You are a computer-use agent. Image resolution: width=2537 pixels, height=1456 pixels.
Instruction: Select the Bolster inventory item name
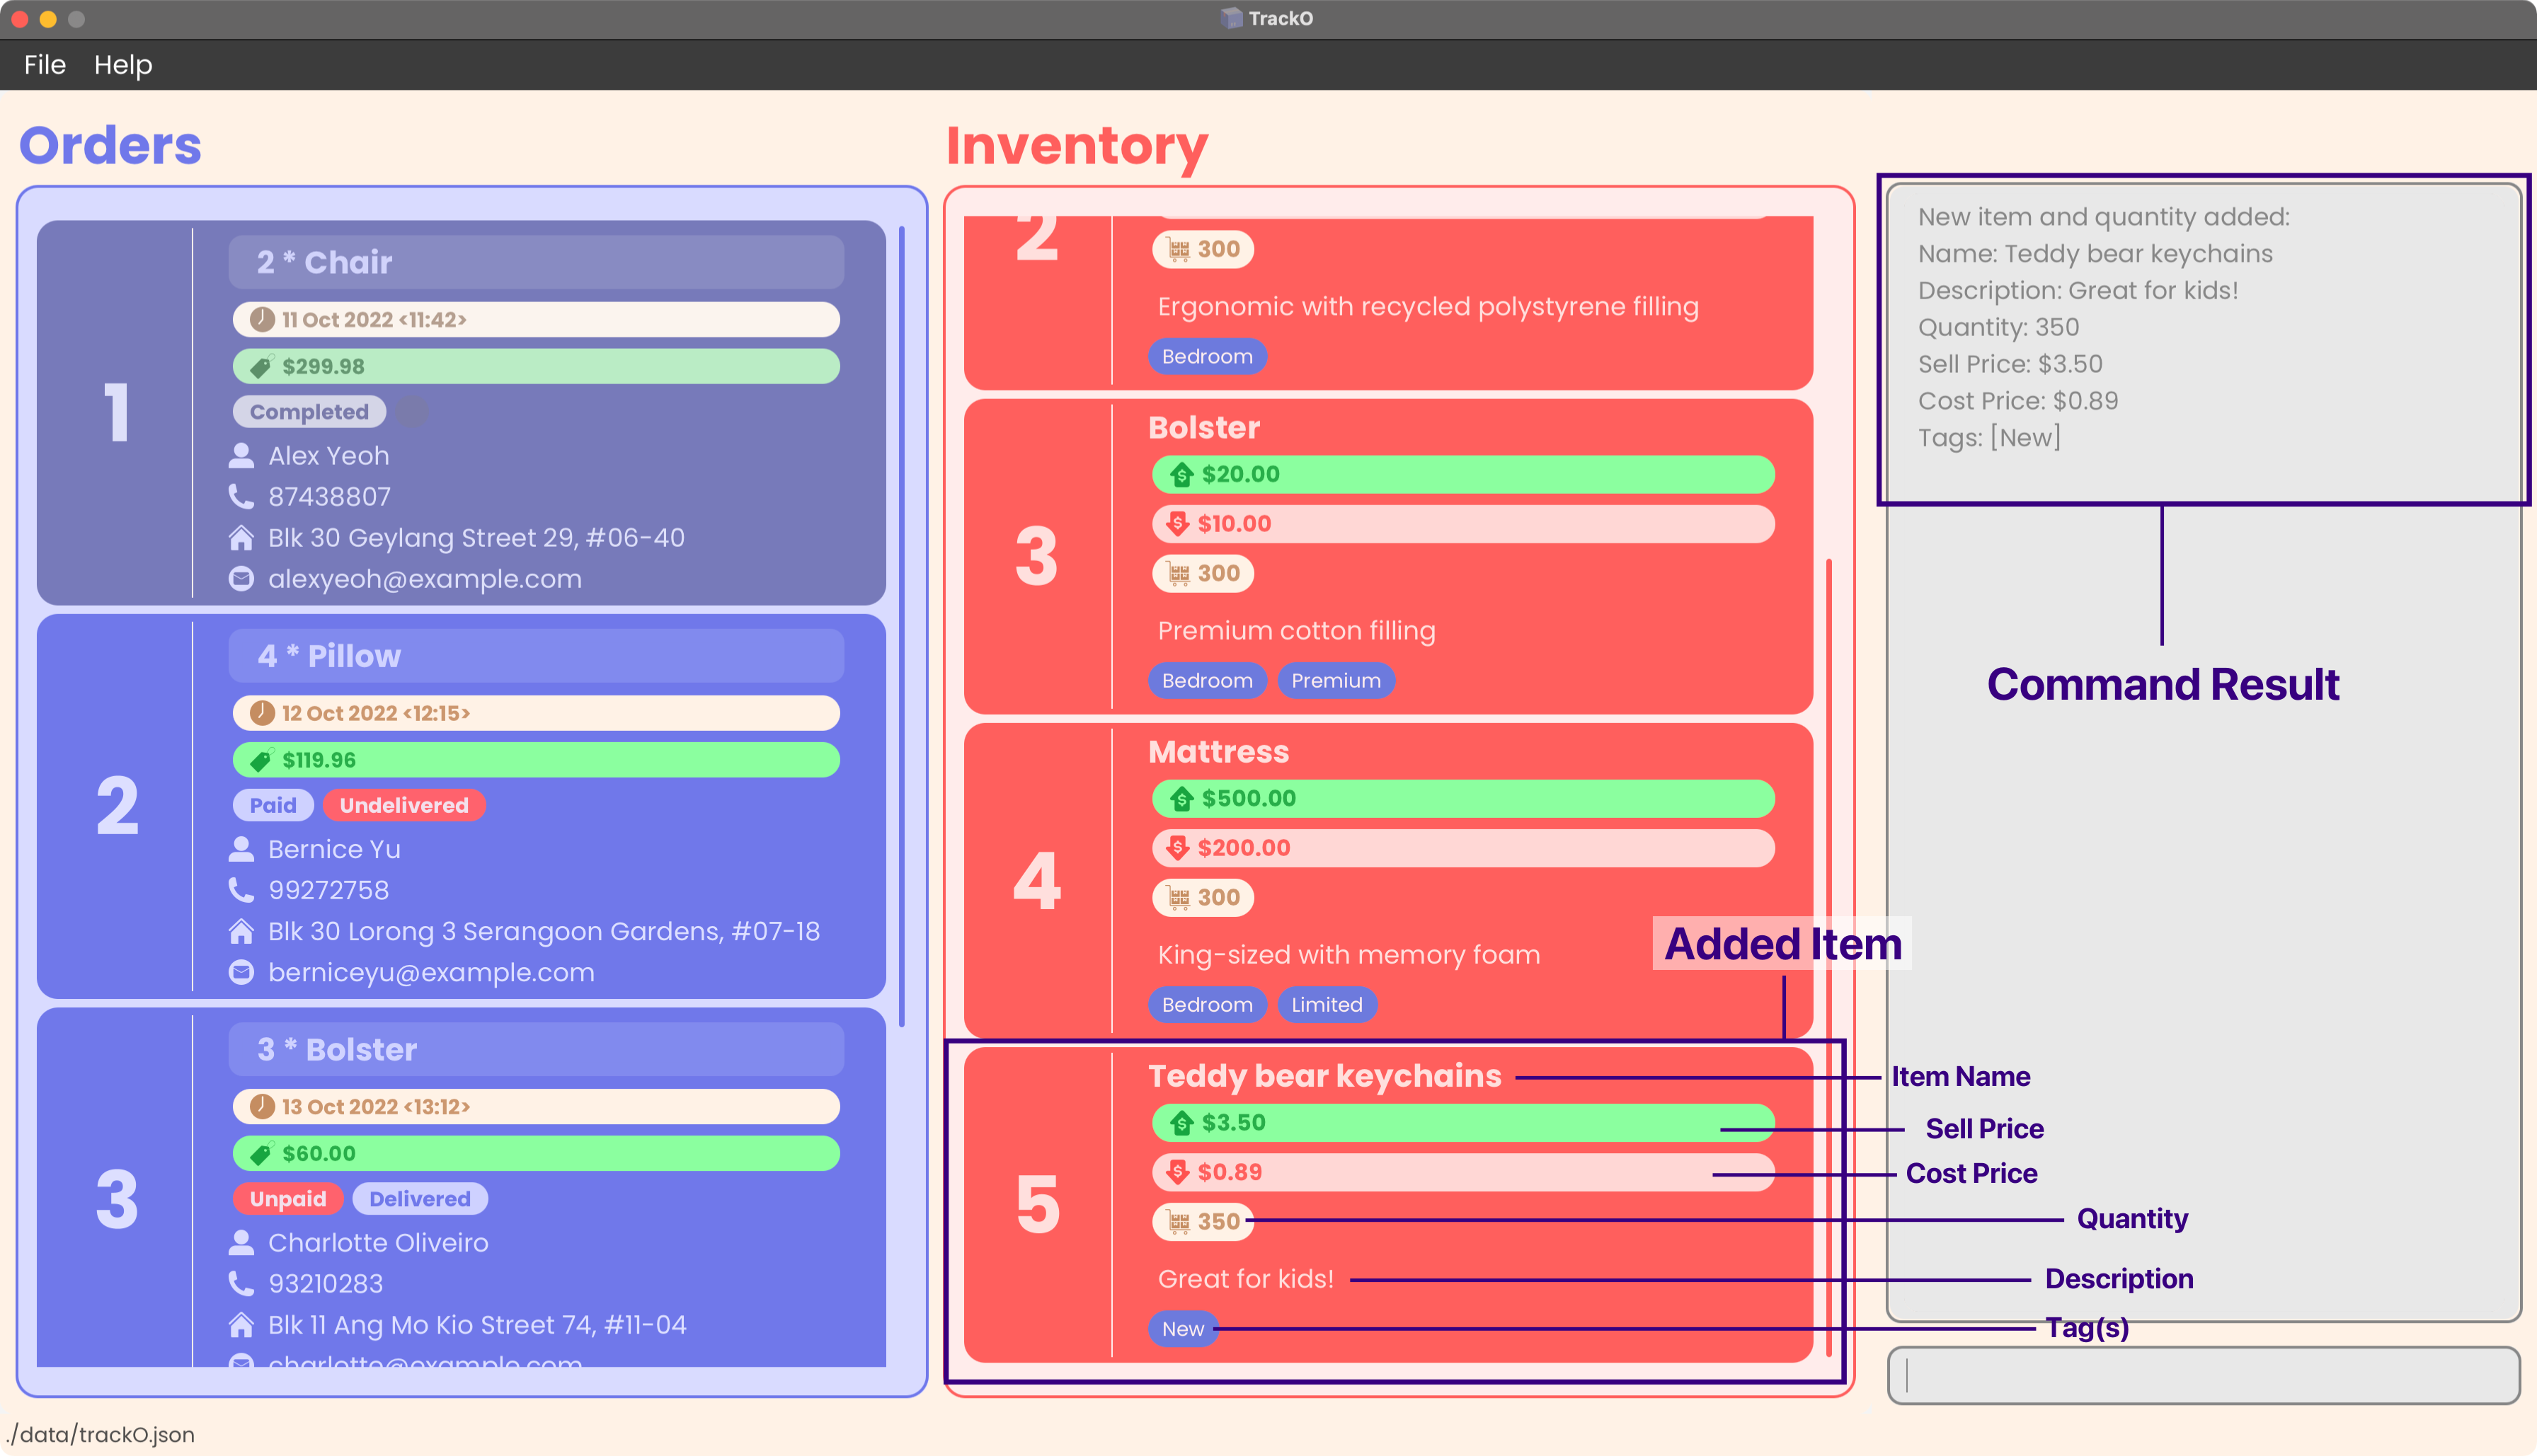coord(1203,428)
